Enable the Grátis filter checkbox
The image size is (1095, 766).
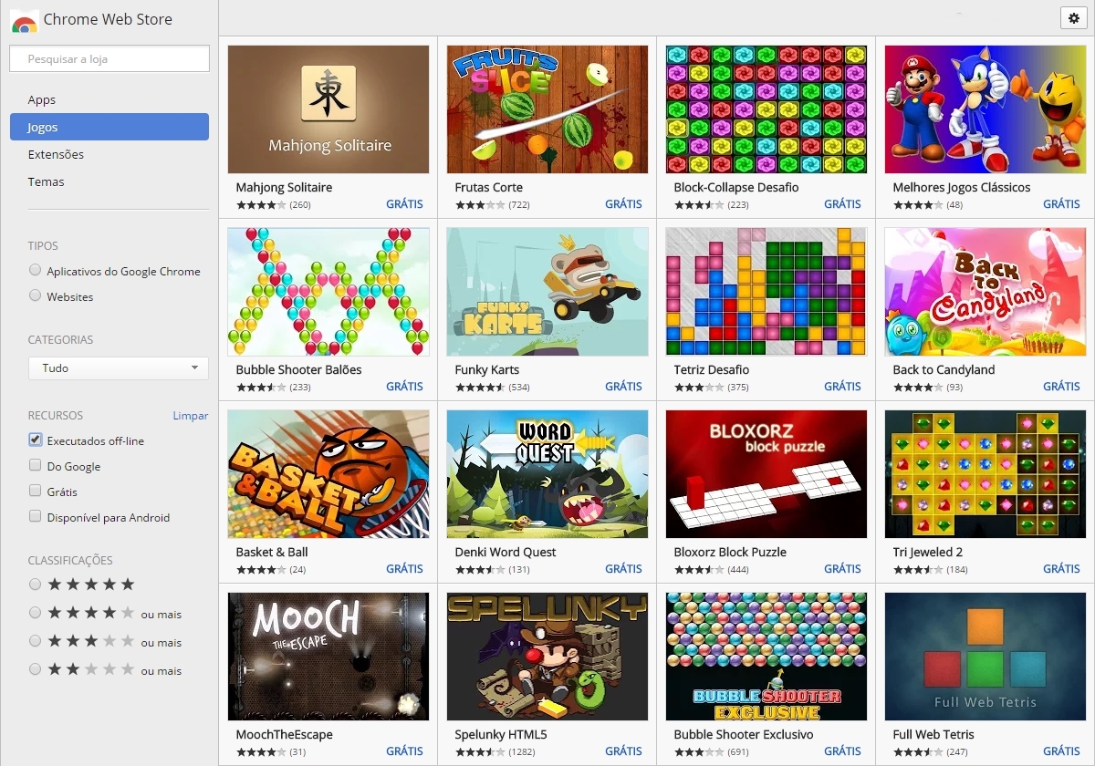[x=36, y=491]
